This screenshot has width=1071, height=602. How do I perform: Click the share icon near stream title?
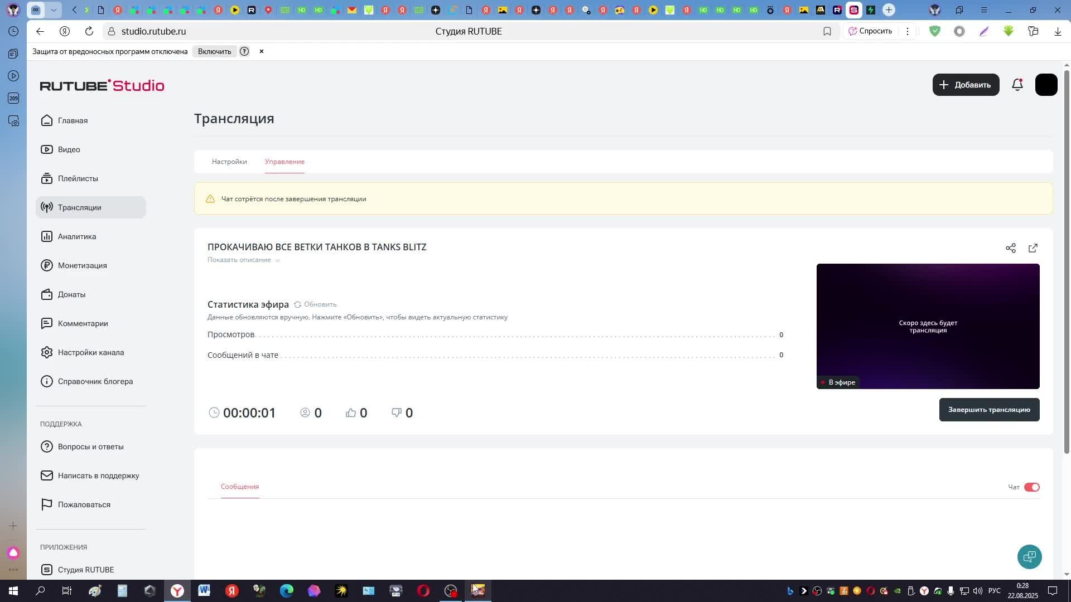(1010, 248)
